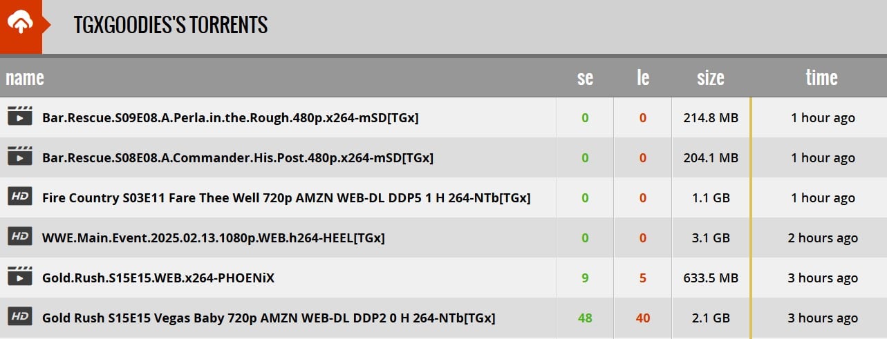The image size is (887, 339).
Task: Click the orange cloud upload icon
Action: pyautogui.click(x=21, y=25)
